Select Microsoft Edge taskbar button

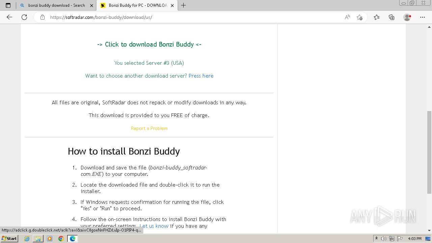click(x=73, y=239)
